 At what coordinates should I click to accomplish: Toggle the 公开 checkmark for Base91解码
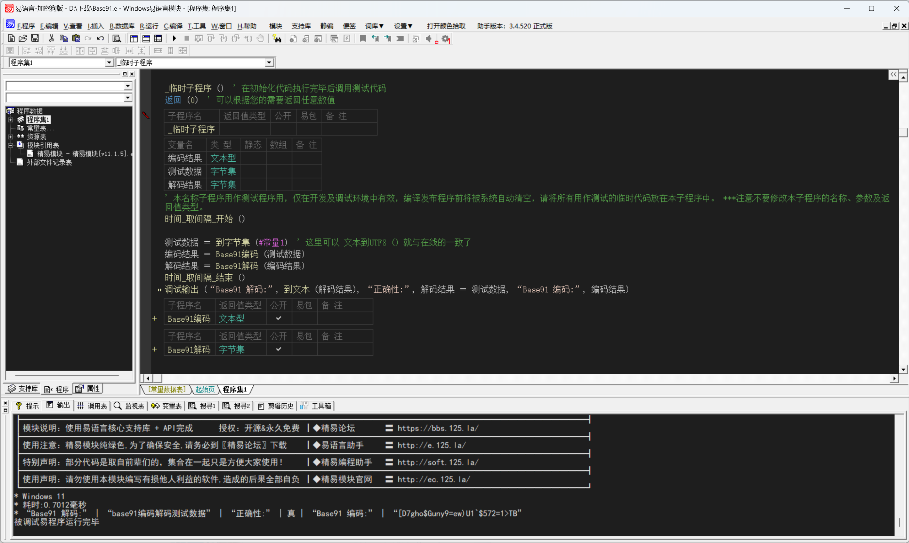(278, 349)
